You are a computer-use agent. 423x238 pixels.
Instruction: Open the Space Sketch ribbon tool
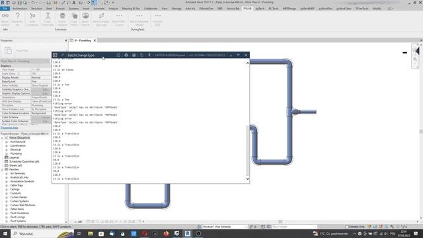pyautogui.click(x=85, y=19)
